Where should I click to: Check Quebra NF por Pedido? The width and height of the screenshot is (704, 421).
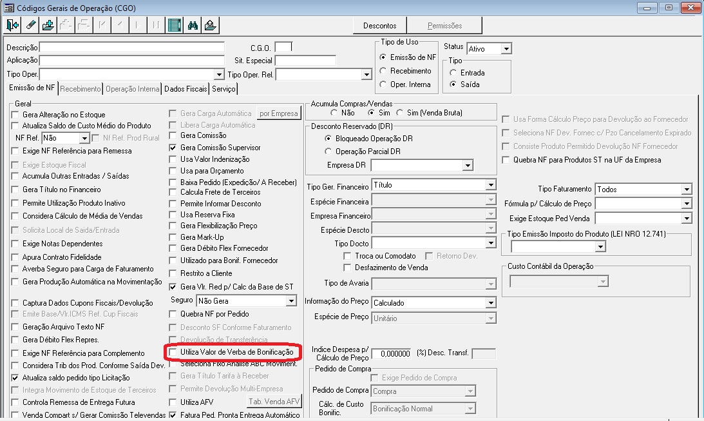click(173, 314)
